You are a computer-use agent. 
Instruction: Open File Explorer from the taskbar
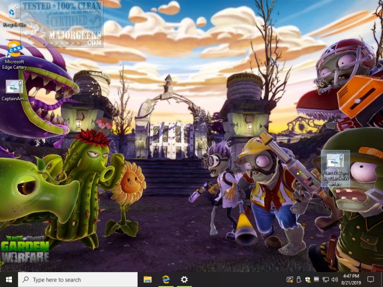[148, 279]
